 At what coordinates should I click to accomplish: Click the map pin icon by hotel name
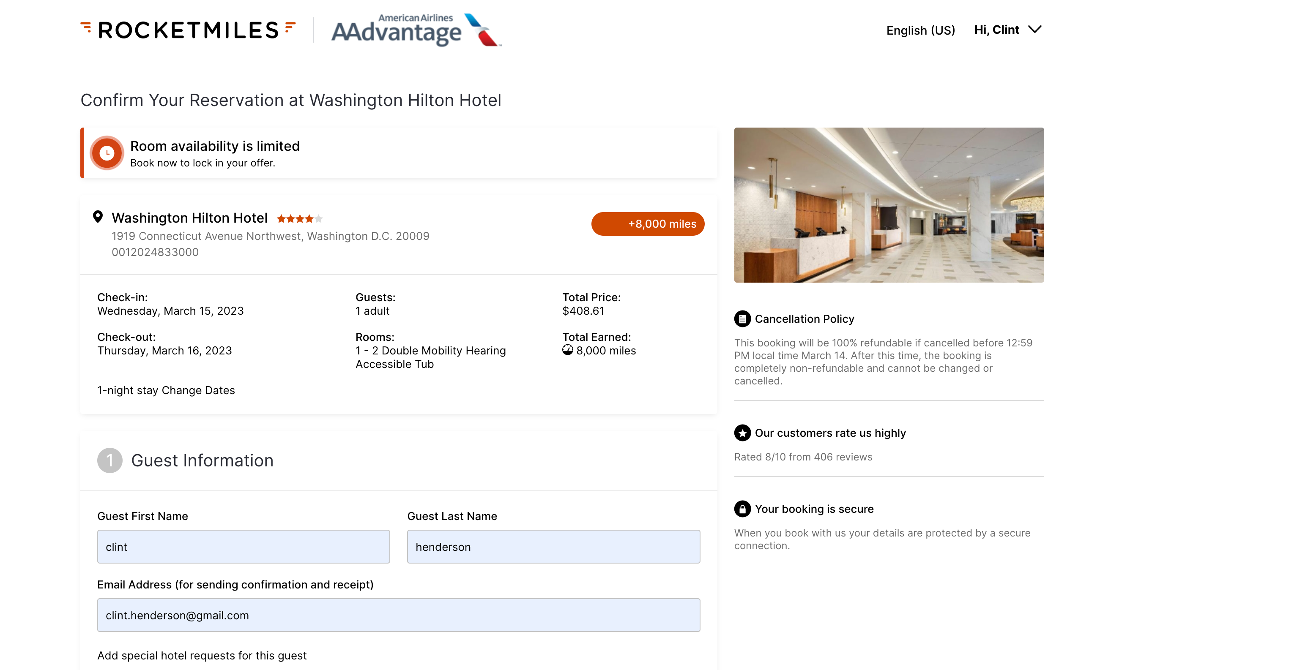point(98,217)
